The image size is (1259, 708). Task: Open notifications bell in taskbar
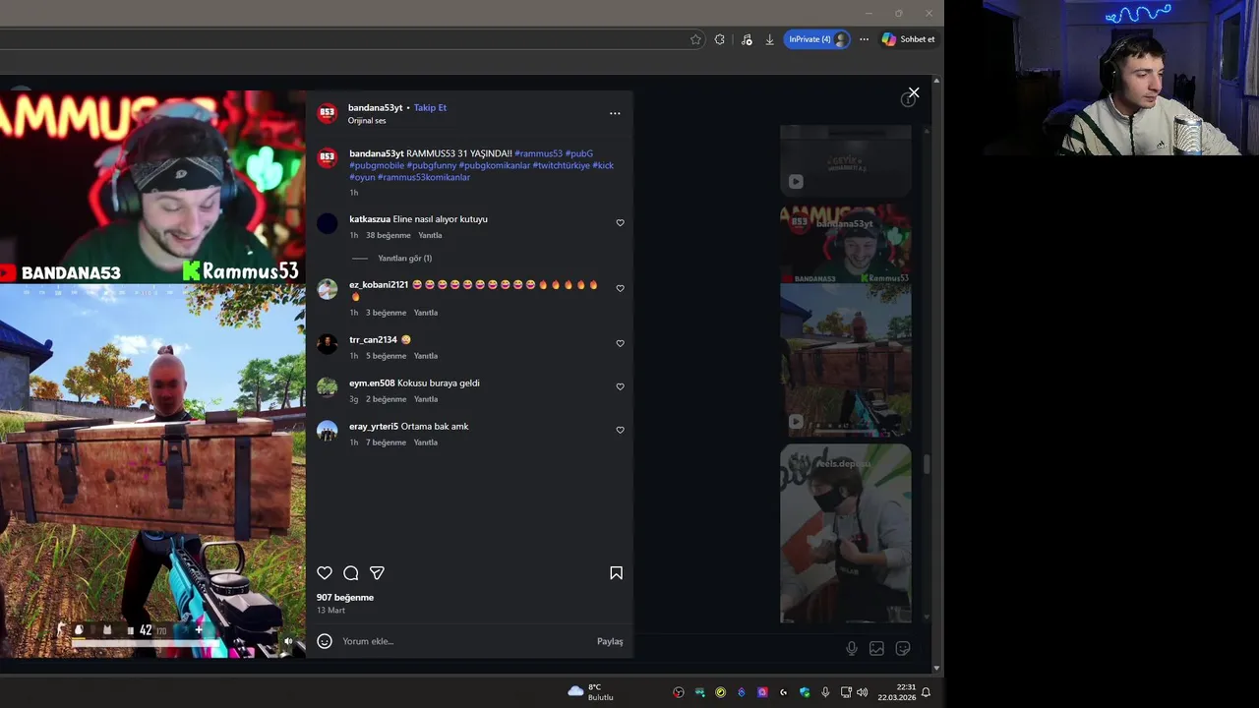[926, 692]
